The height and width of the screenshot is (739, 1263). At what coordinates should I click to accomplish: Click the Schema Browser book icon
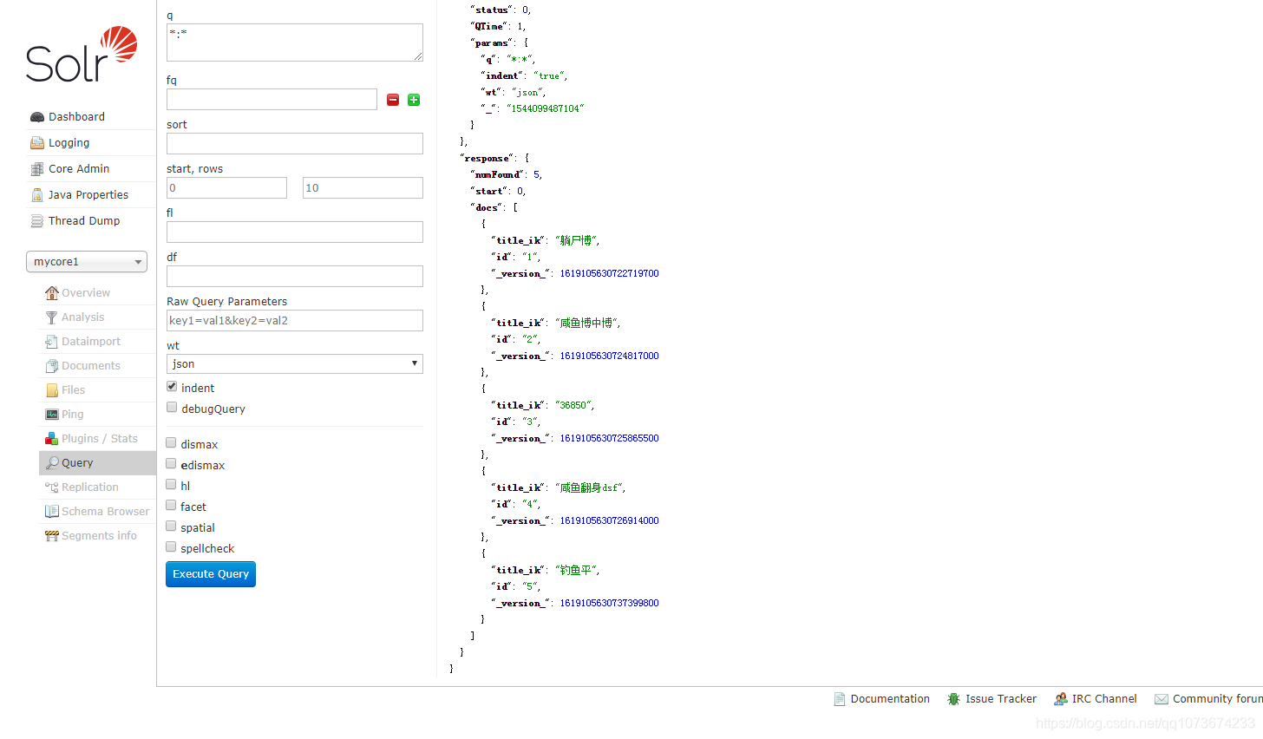click(52, 512)
